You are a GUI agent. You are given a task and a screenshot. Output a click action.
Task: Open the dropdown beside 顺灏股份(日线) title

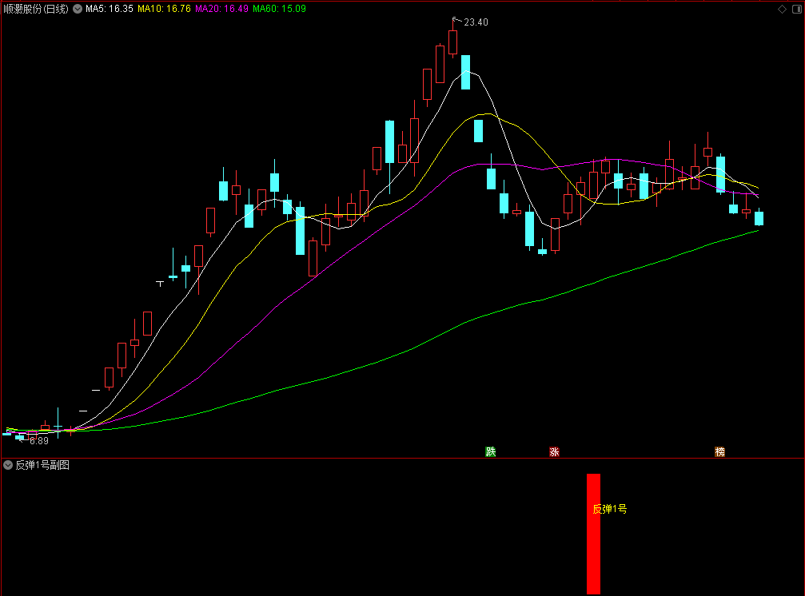(x=78, y=9)
